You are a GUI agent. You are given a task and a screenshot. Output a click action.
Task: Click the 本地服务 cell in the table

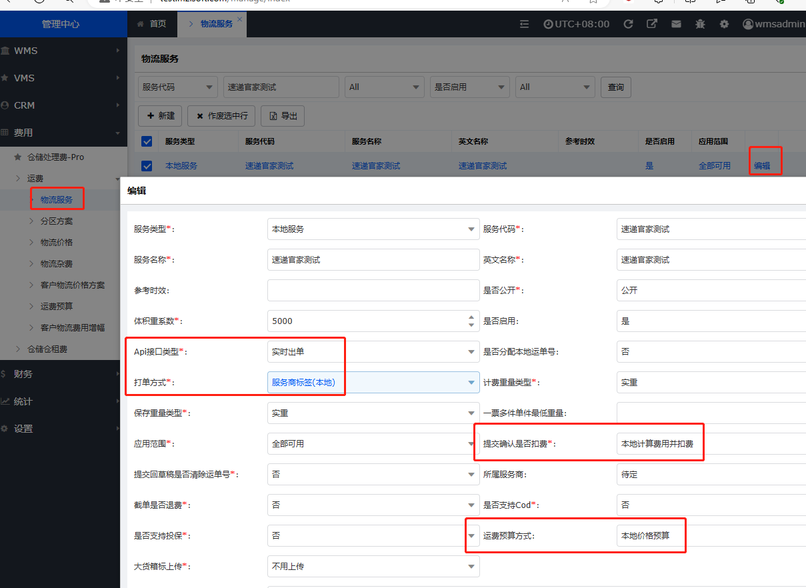[181, 165]
